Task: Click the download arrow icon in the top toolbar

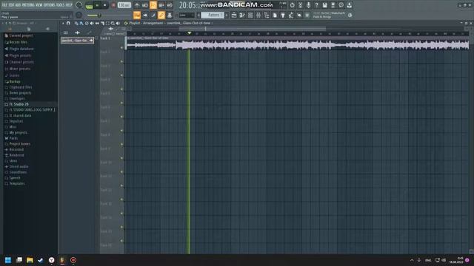Action: pyautogui.click(x=349, y=5)
